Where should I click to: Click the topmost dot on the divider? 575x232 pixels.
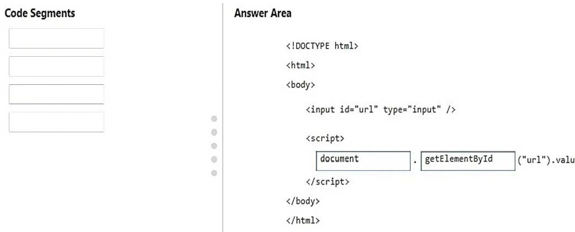(x=214, y=118)
